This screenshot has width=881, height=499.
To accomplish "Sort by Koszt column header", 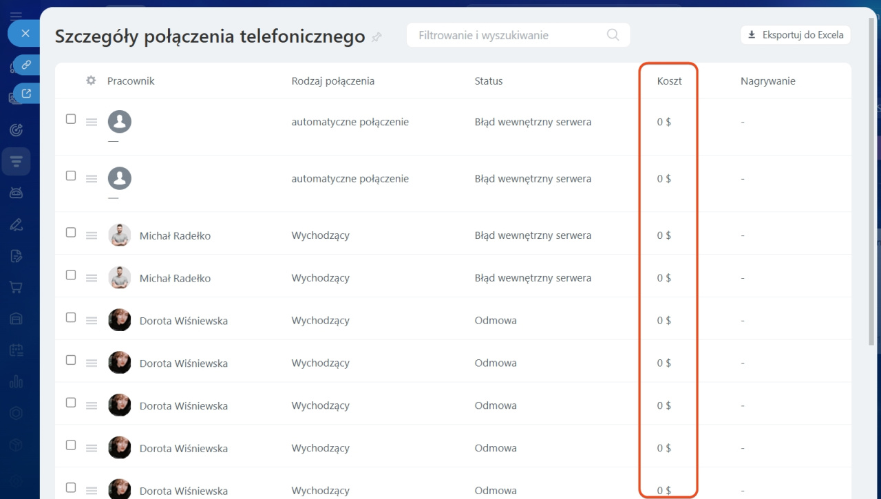I will pyautogui.click(x=669, y=81).
